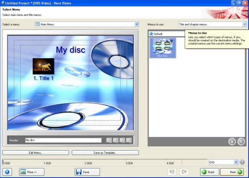This screenshot has height=178, width=249.
Task: Go back to the previous step
Action: [x=209, y=172]
